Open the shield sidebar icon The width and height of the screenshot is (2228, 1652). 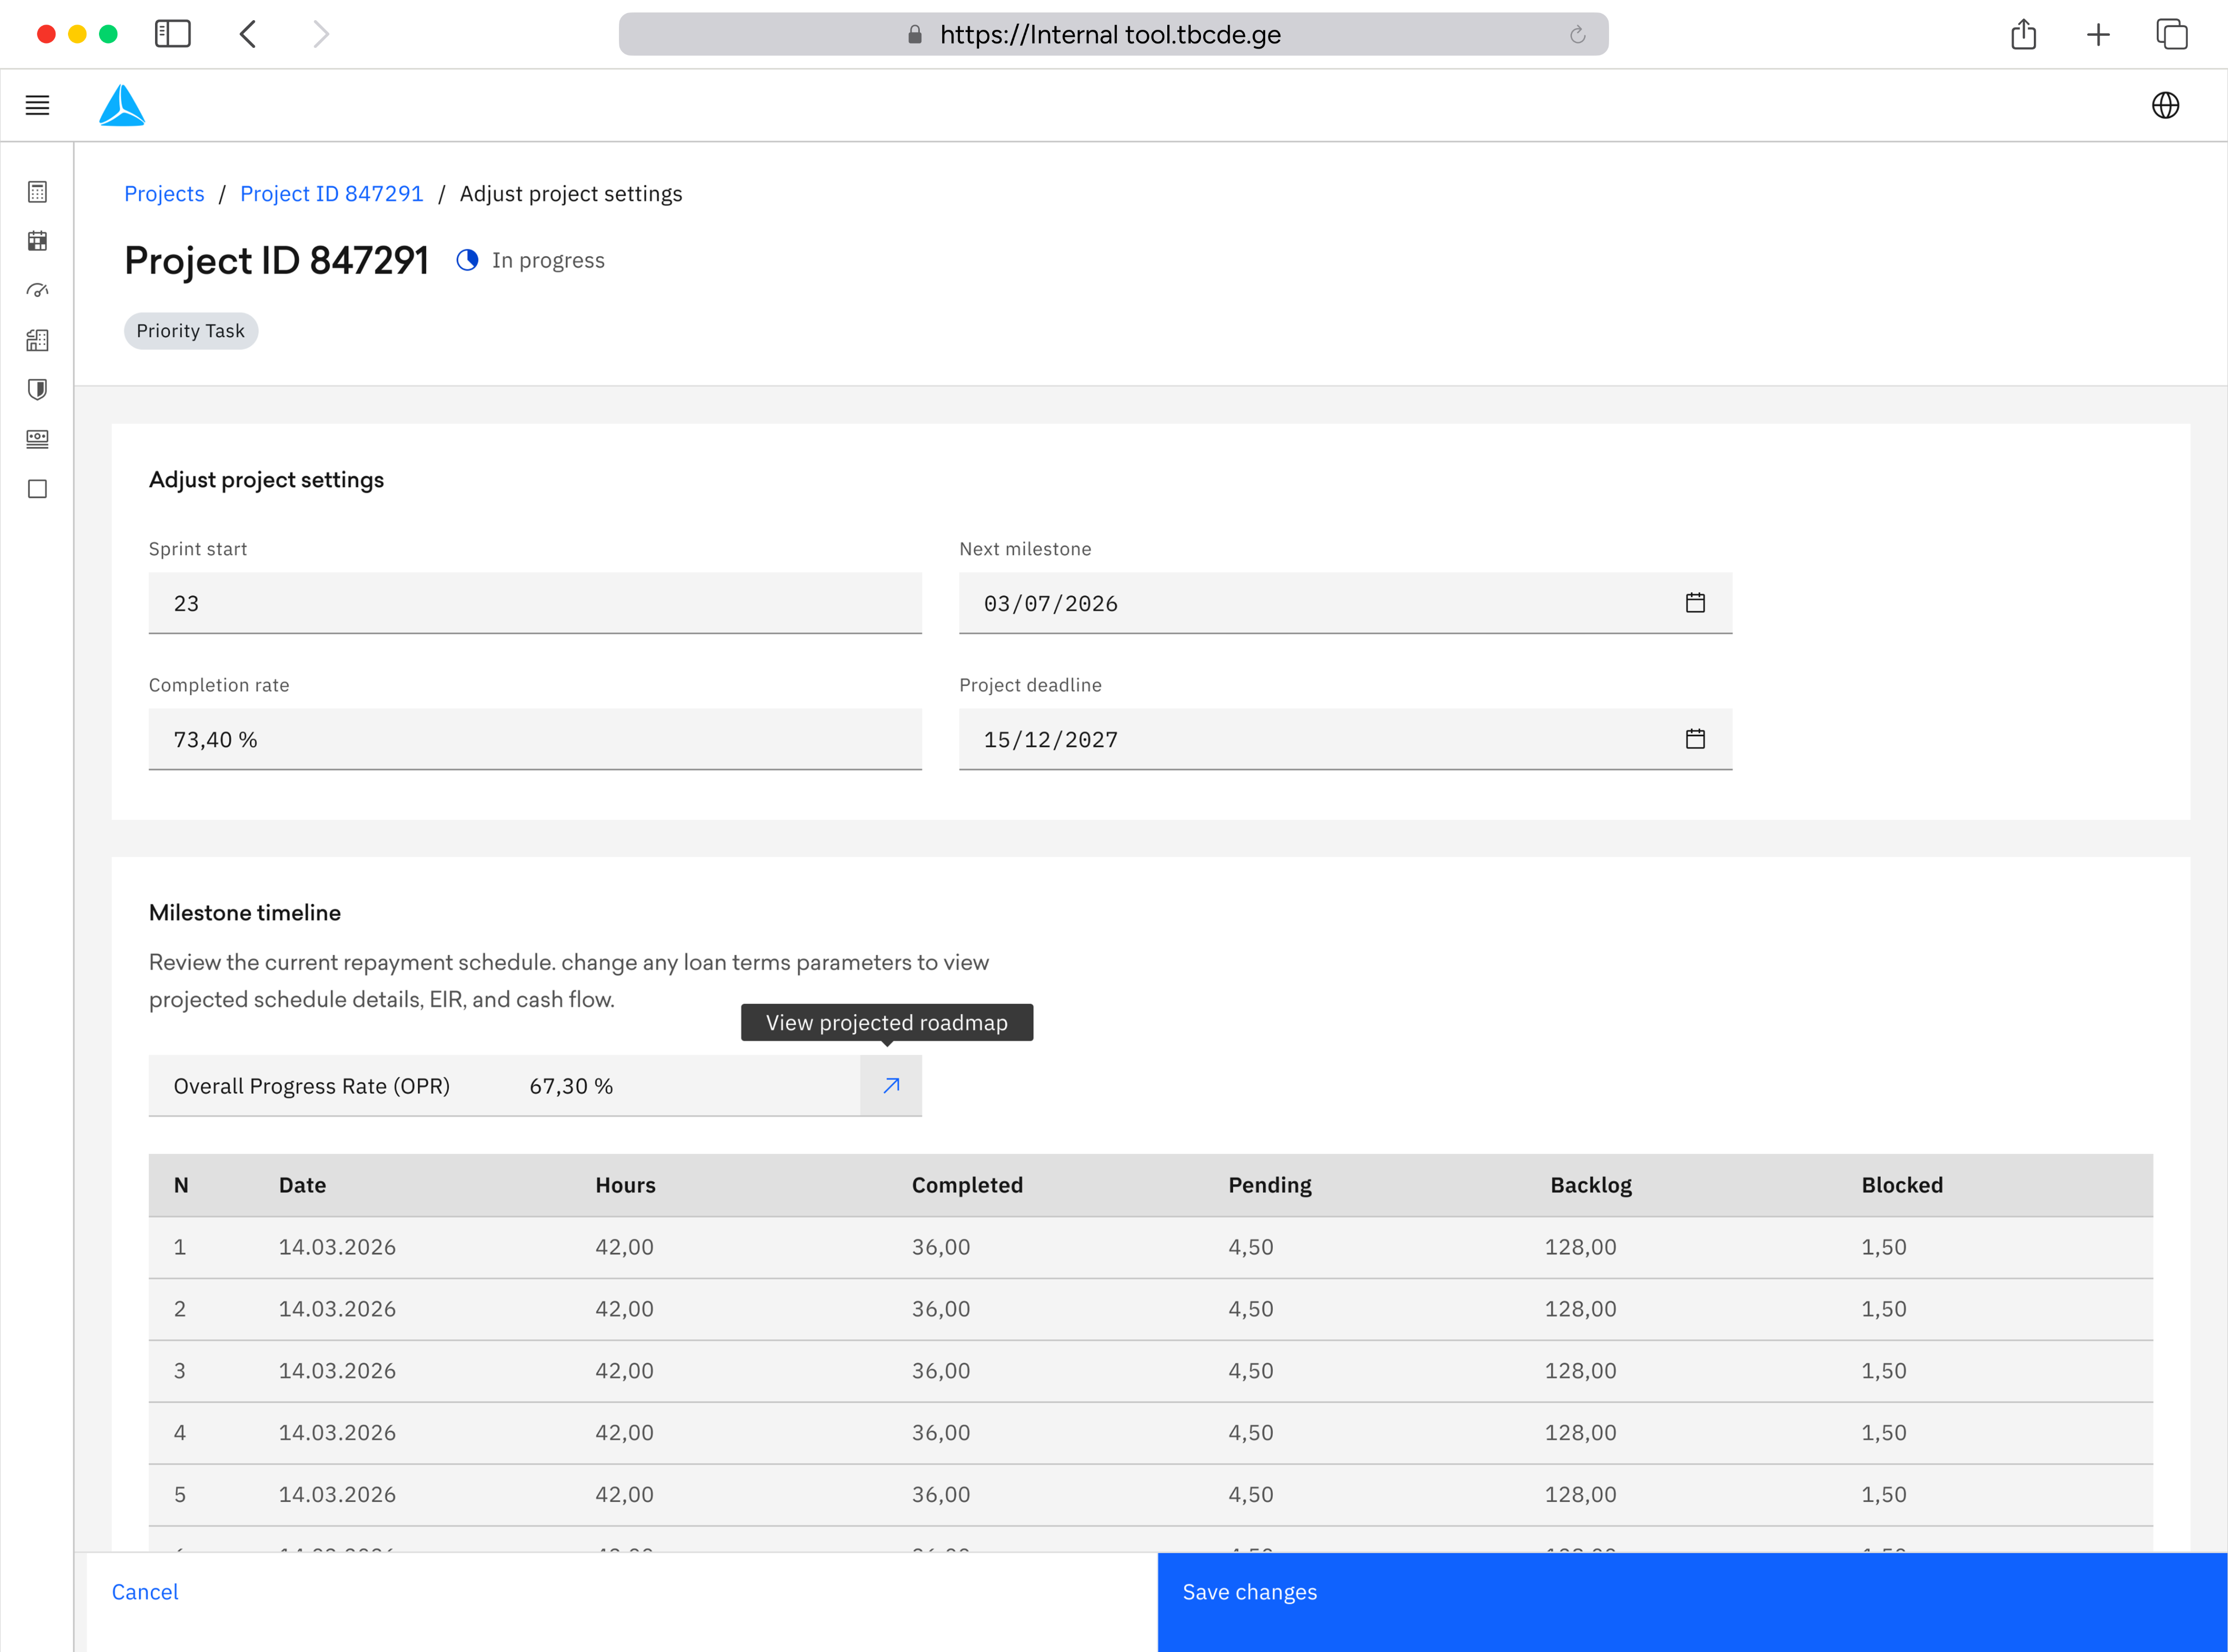coord(37,389)
